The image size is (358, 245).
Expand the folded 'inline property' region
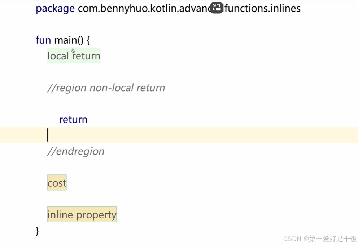[82, 214]
